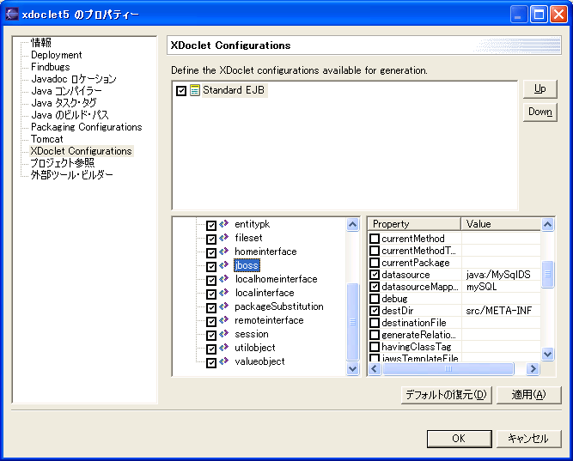Viewport: 573px width, 461px height.
Task: Toggle the localinterface checkbox
Action: pyautogui.click(x=211, y=294)
